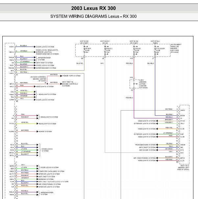This screenshot has width=198, height=199.
Task: Select "ANTI-THEFT & ENGINE CONTROLS SYSTEMS" label
Action: point(70,84)
